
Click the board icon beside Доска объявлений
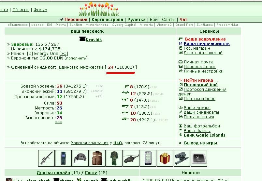pyautogui.click(x=181, y=53)
